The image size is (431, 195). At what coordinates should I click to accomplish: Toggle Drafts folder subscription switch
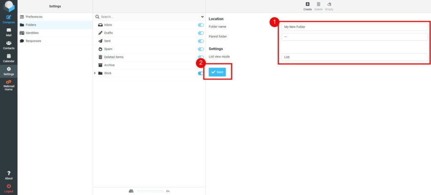point(201,33)
